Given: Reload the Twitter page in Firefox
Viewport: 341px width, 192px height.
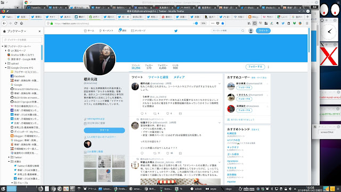Looking at the screenshot, I should (15, 23).
